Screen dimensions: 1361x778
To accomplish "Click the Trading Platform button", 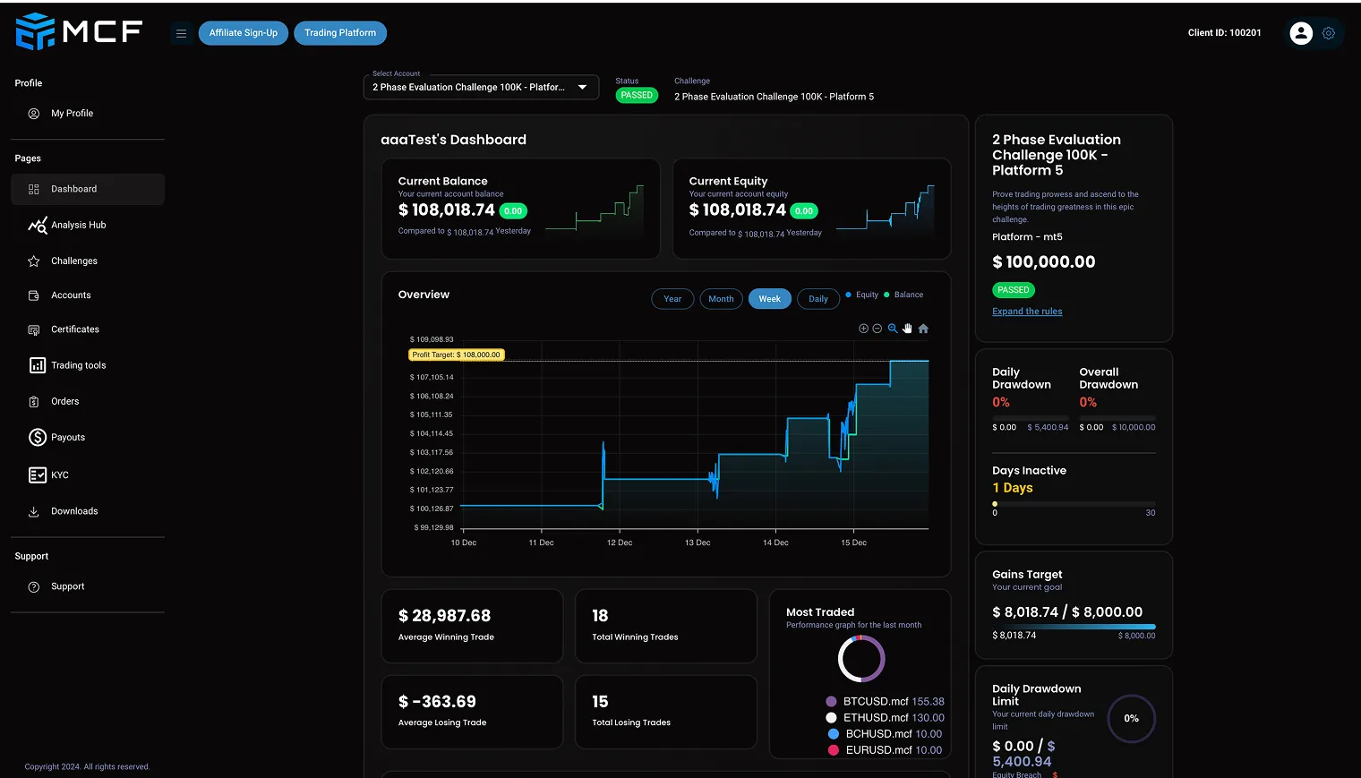I will click(340, 33).
